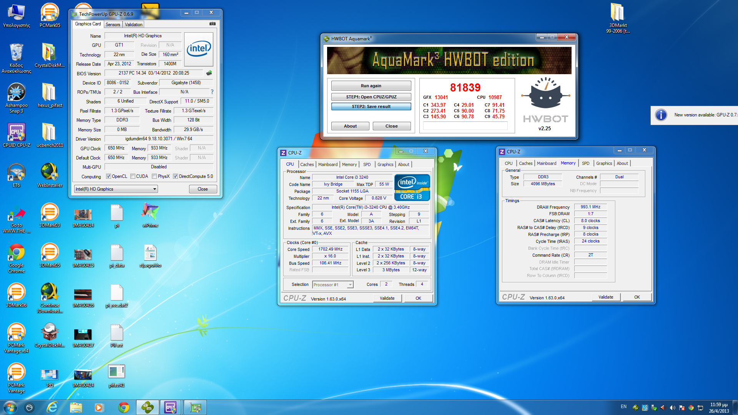The image size is (738, 415).
Task: Open Ashampoo Snap 3 desktop icon
Action: click(x=17, y=98)
